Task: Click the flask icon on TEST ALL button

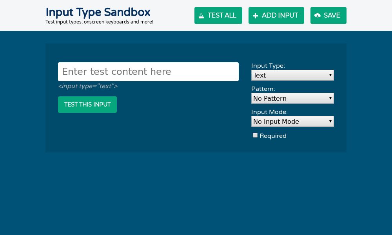Action: [x=201, y=16]
